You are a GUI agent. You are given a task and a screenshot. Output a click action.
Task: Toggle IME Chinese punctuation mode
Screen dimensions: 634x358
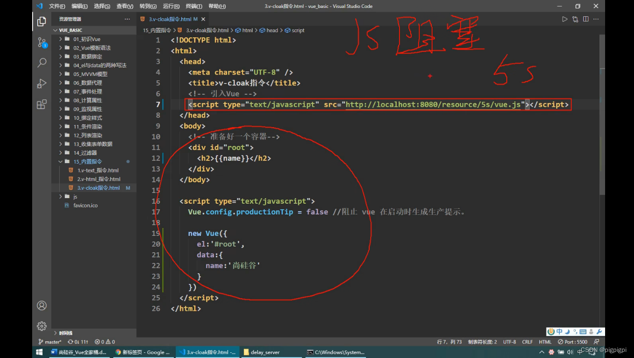[575, 332]
